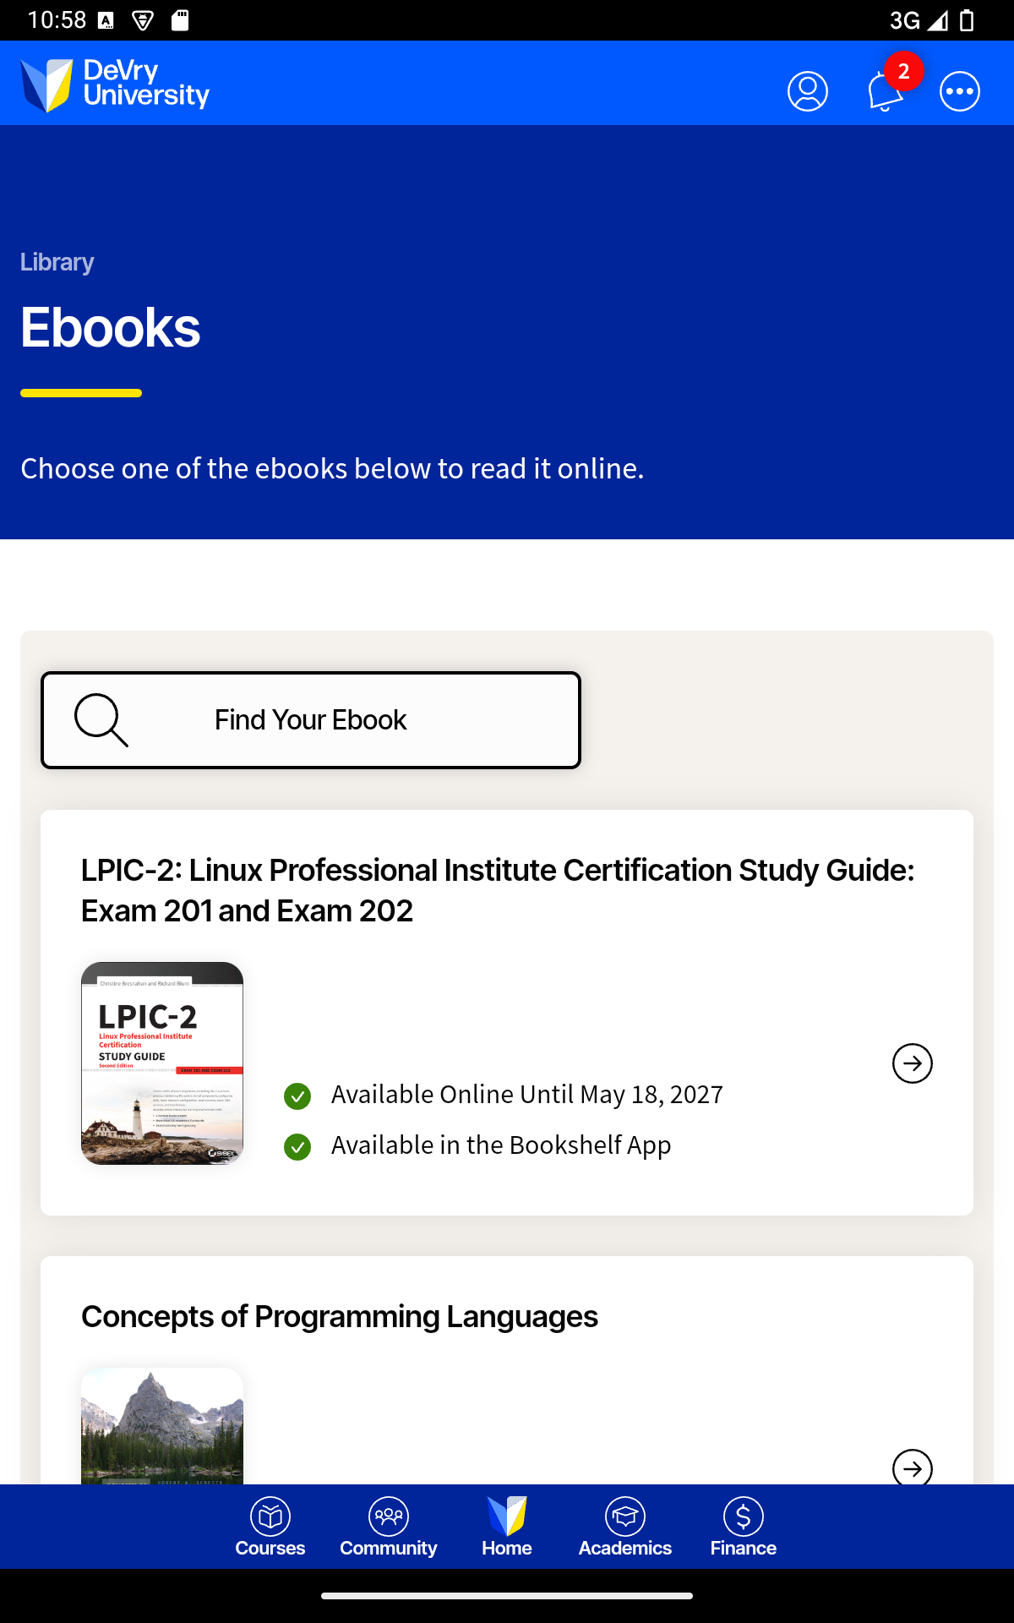Open LPIC-2 ebook via arrow icon
Image resolution: width=1014 pixels, height=1623 pixels.
pyautogui.click(x=912, y=1063)
